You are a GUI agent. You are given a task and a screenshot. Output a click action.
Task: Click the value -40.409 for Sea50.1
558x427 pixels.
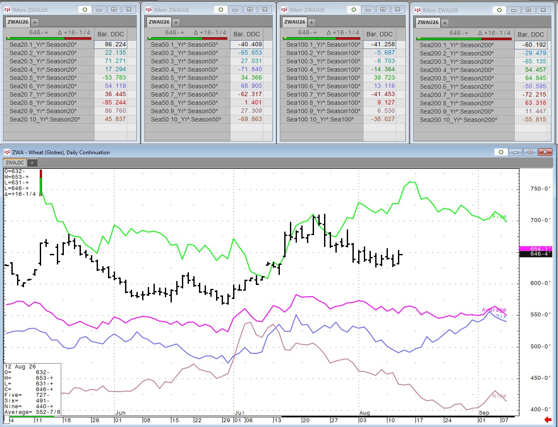250,44
